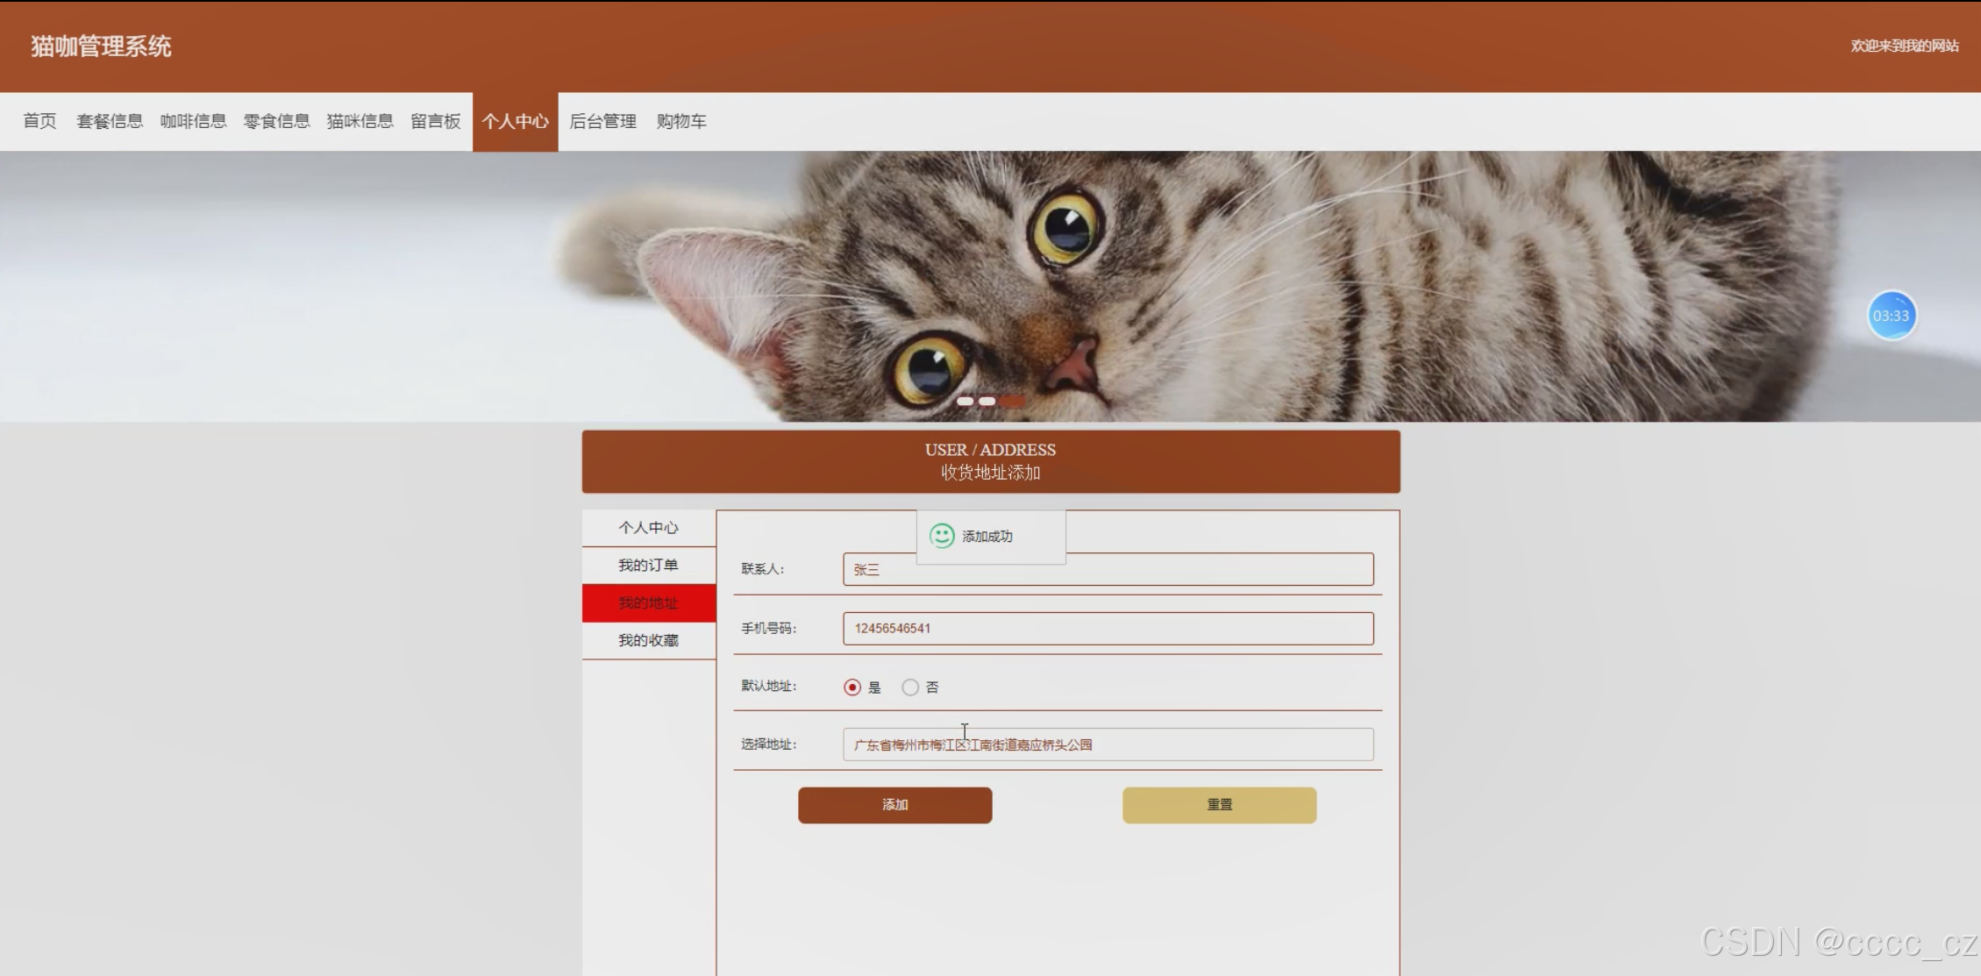The width and height of the screenshot is (1981, 976).
Task: Open 猫咪信息 navigation item
Action: (x=360, y=122)
